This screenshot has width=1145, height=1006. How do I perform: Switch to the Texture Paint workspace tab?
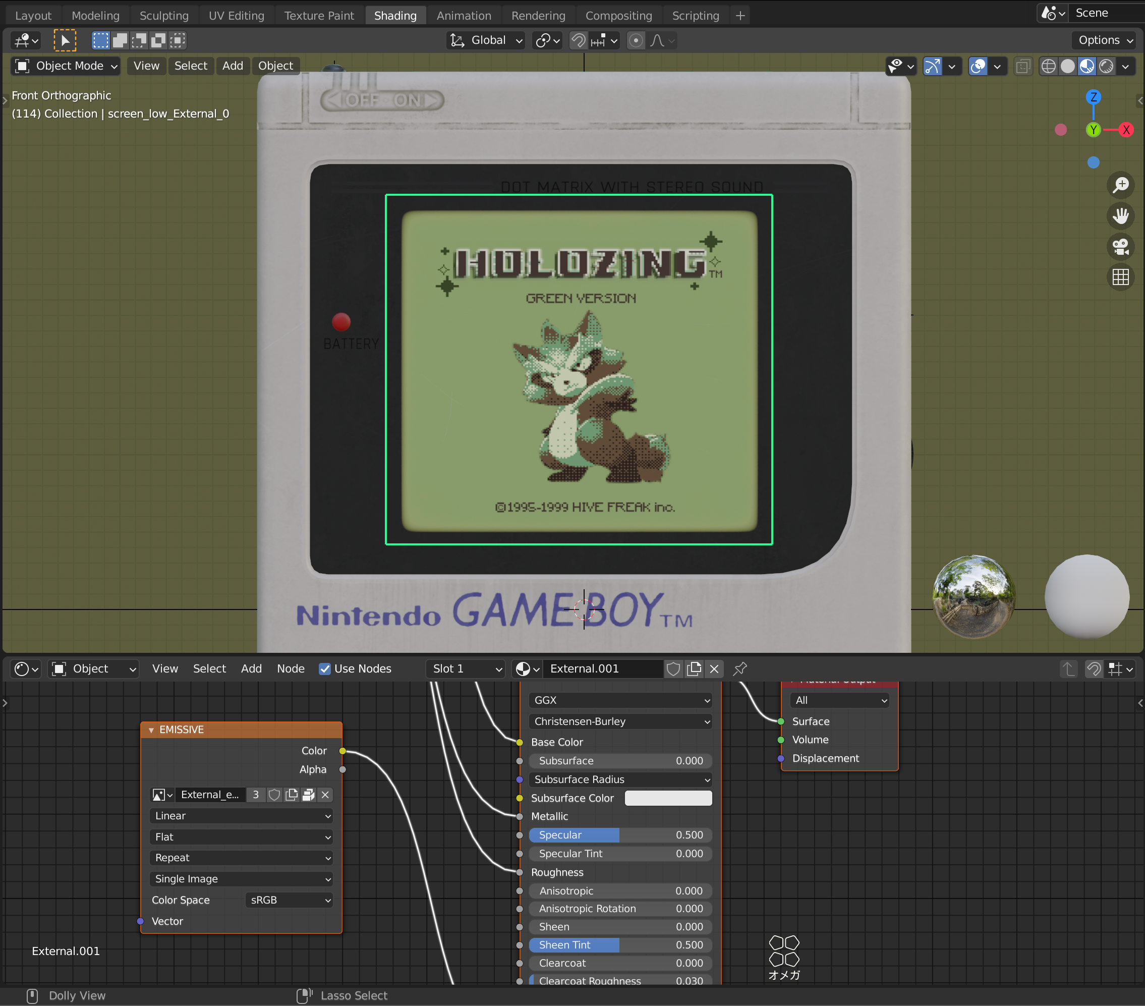pyautogui.click(x=319, y=16)
